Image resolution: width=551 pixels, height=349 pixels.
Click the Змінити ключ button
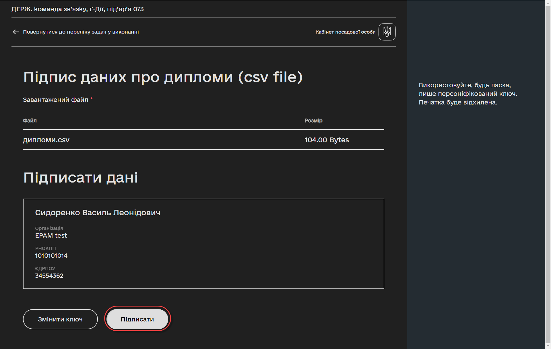[x=60, y=319]
